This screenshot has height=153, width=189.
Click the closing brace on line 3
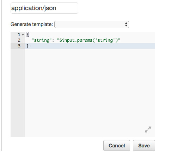28,46
